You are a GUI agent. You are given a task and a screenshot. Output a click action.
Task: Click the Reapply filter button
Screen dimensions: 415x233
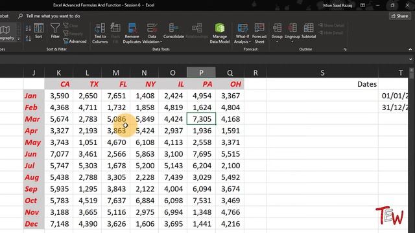point(73,34)
